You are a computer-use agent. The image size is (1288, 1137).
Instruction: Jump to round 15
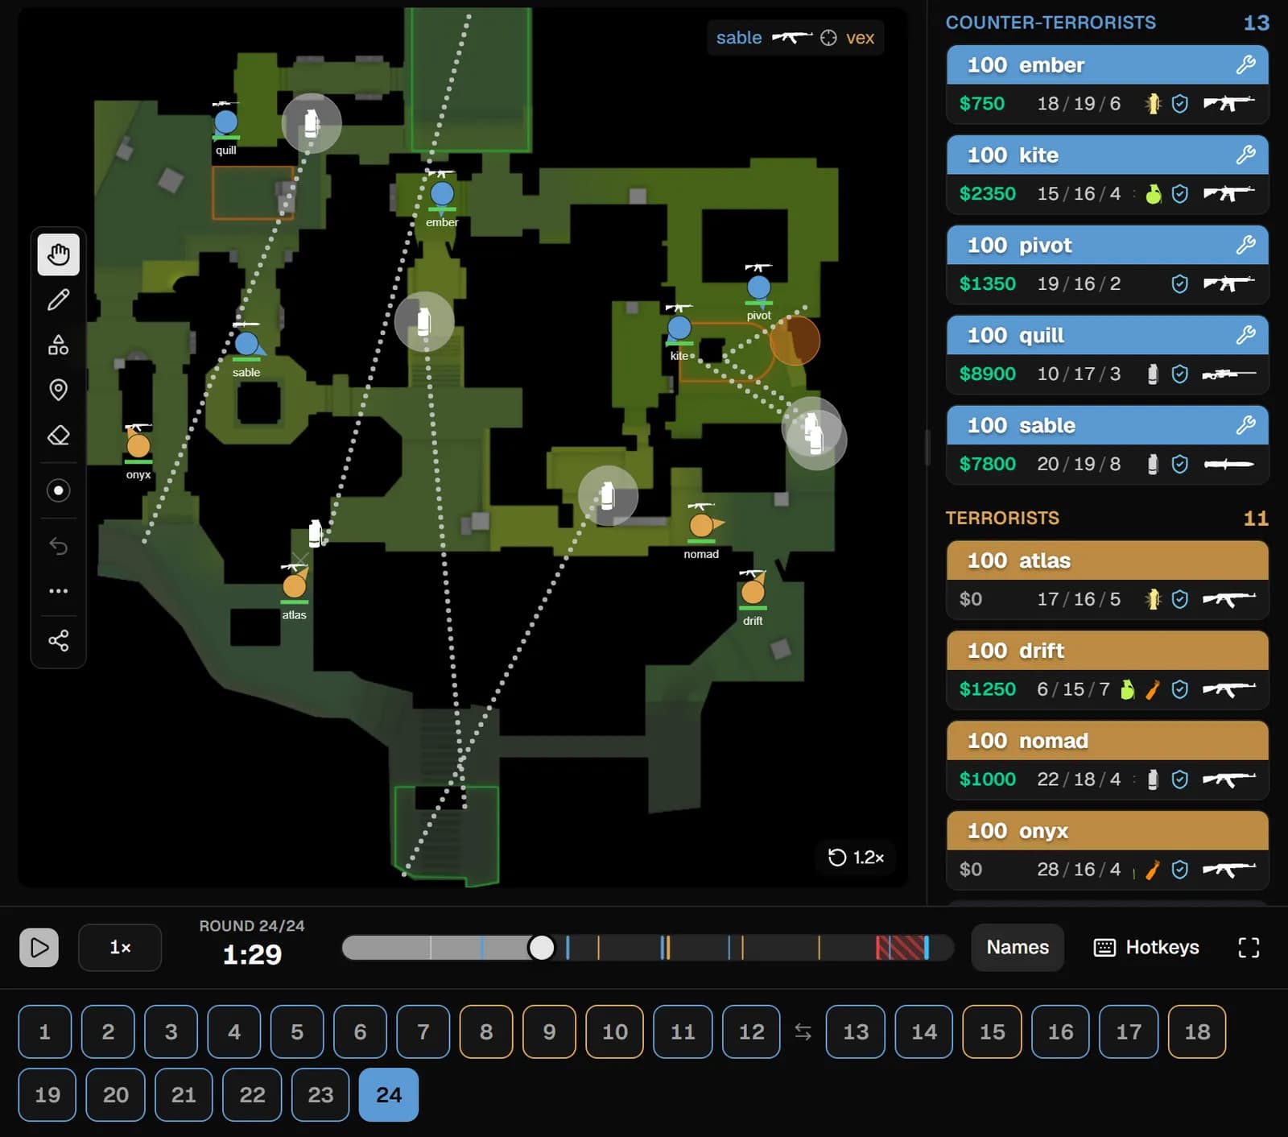pyautogui.click(x=992, y=1032)
